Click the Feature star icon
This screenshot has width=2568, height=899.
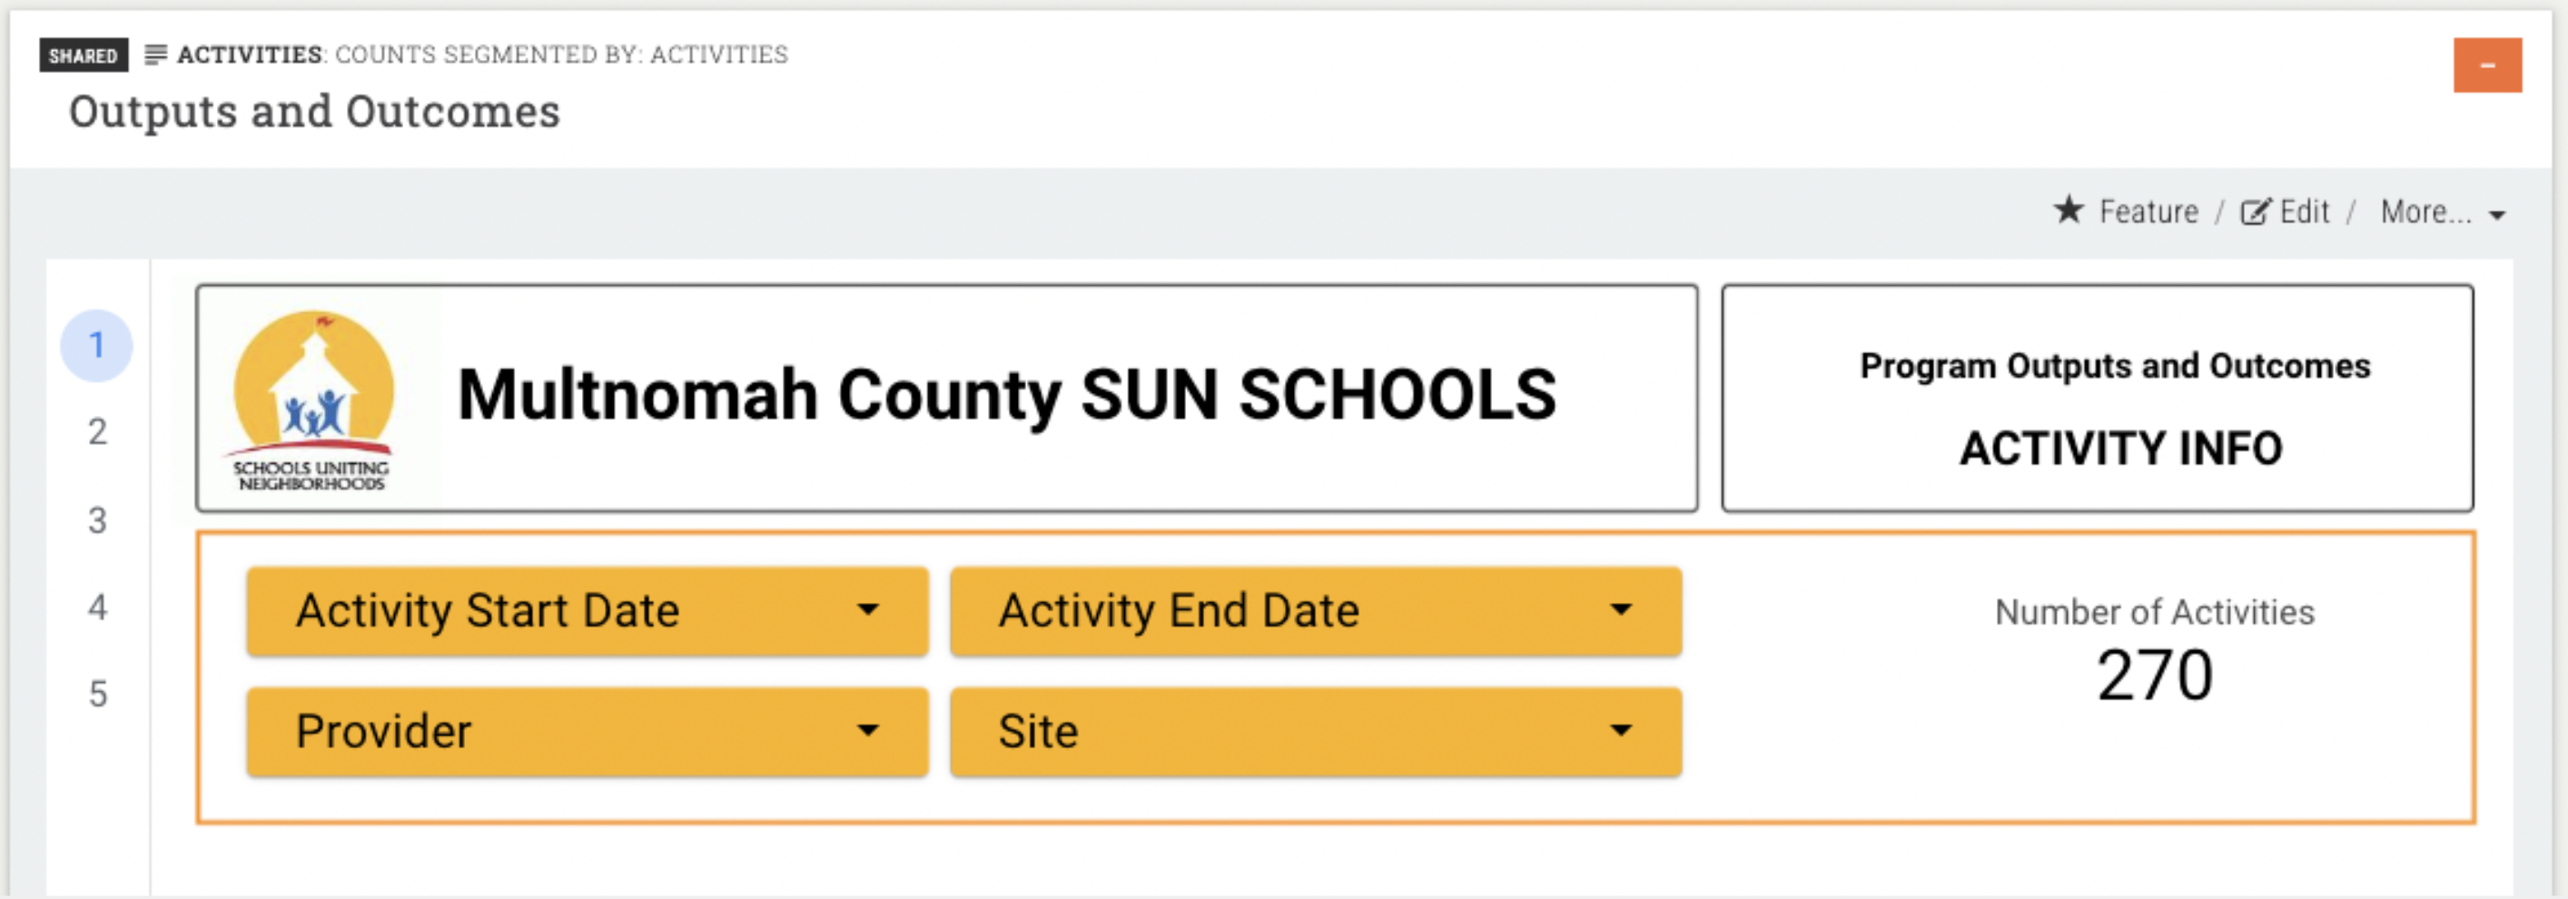[2069, 211]
